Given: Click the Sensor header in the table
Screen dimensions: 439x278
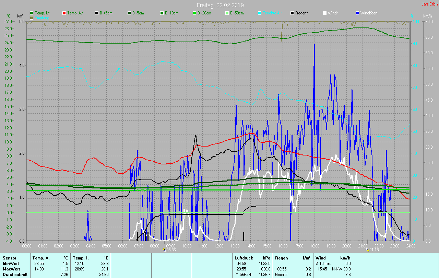Looking at the screenshot, I should [x=9, y=258].
